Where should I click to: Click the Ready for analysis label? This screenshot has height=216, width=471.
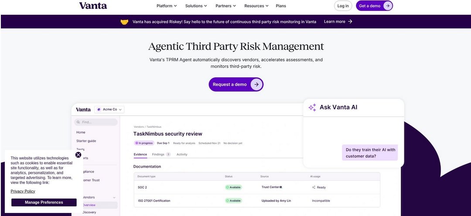click(184, 143)
